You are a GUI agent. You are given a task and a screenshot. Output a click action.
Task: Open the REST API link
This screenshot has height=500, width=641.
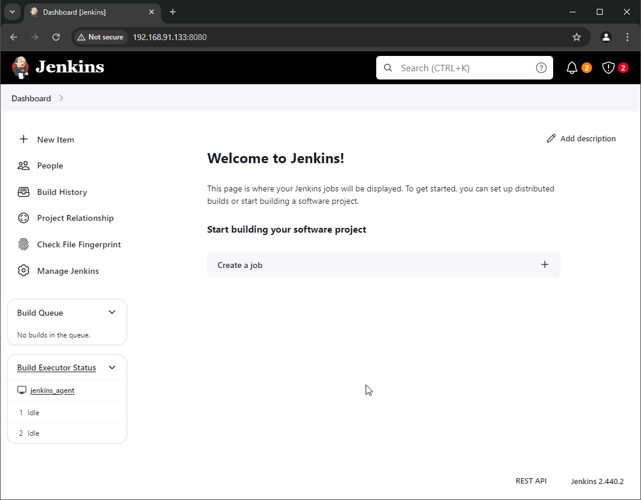pos(531,481)
